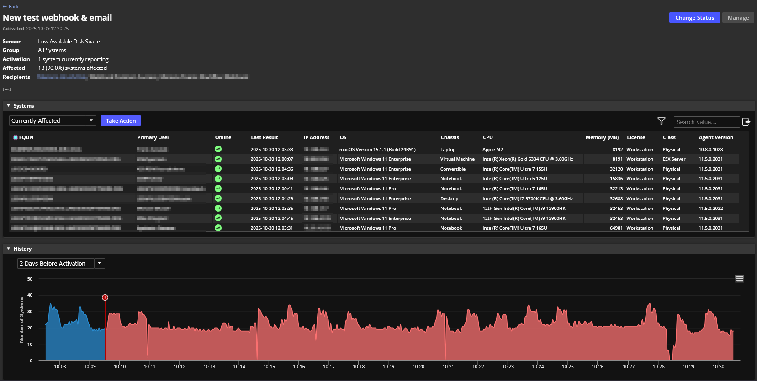Click online status icon for Virtual Machine row
Viewport: 757px width, 381px height.
218,159
